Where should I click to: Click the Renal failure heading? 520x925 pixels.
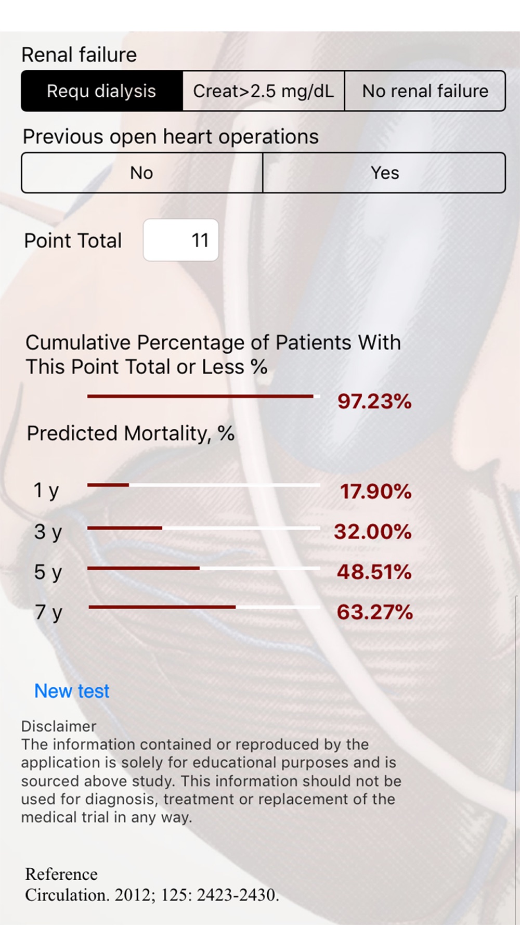click(79, 55)
